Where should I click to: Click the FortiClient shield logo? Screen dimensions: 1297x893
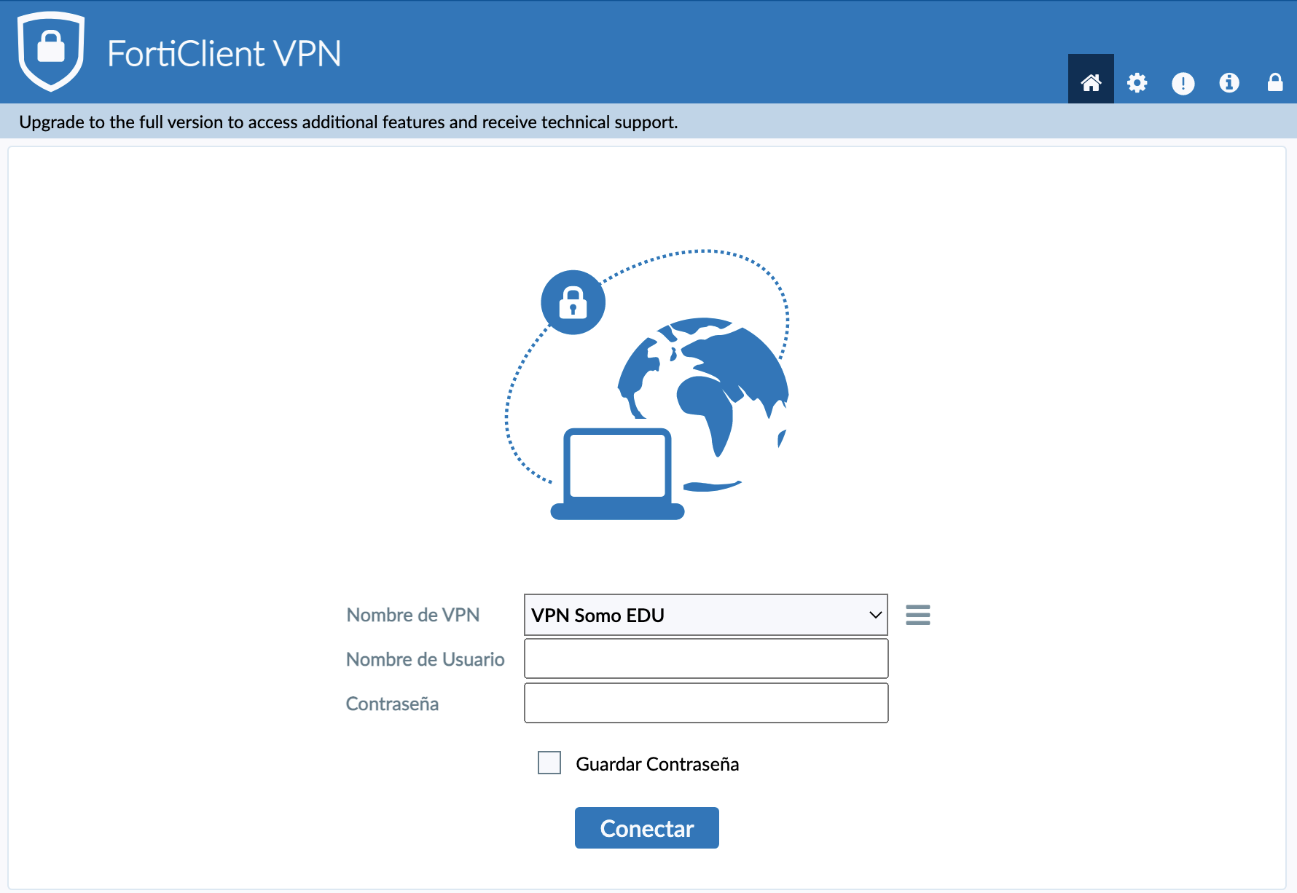[x=51, y=51]
